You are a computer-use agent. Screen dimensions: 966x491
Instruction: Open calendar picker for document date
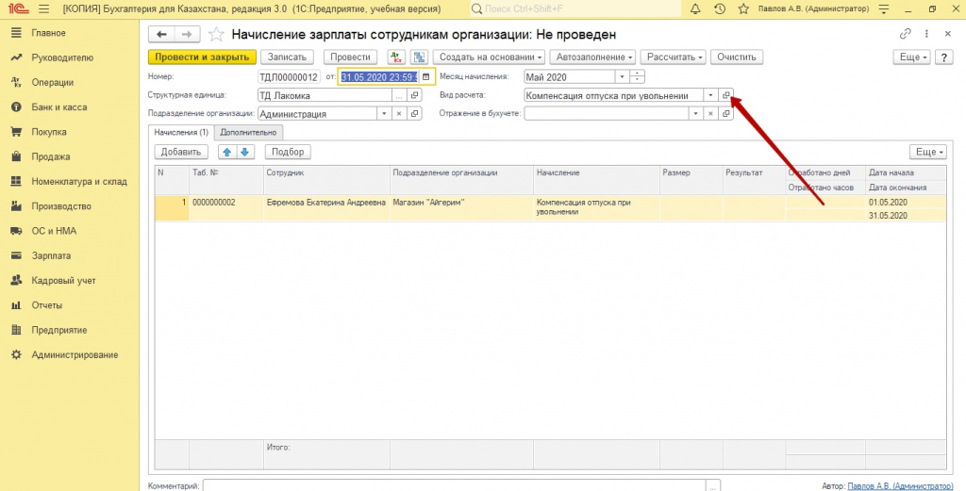coord(426,77)
